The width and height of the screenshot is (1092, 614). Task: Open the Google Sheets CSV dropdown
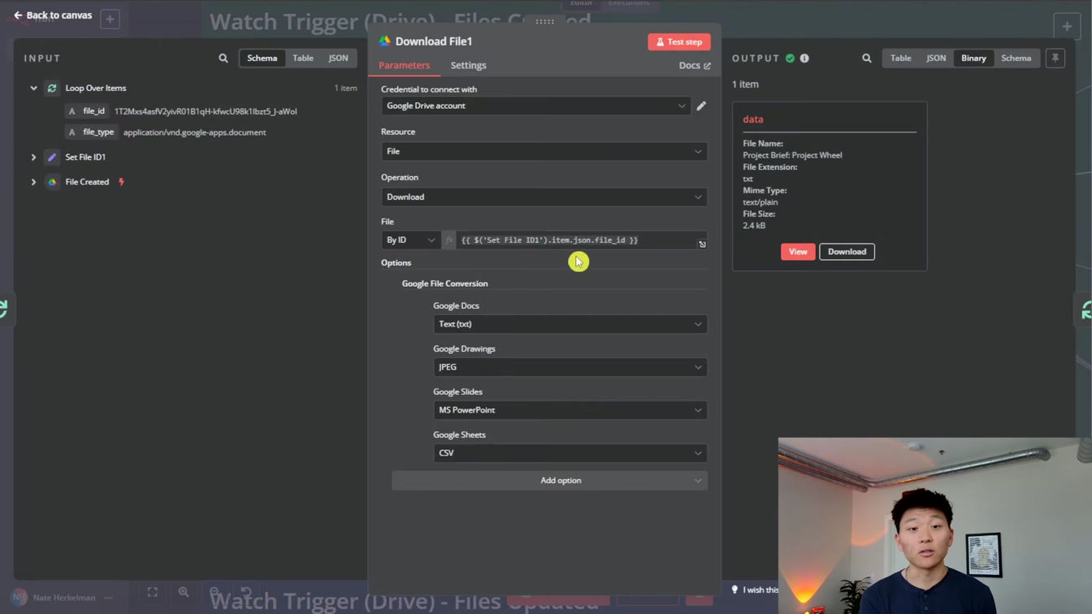(570, 453)
